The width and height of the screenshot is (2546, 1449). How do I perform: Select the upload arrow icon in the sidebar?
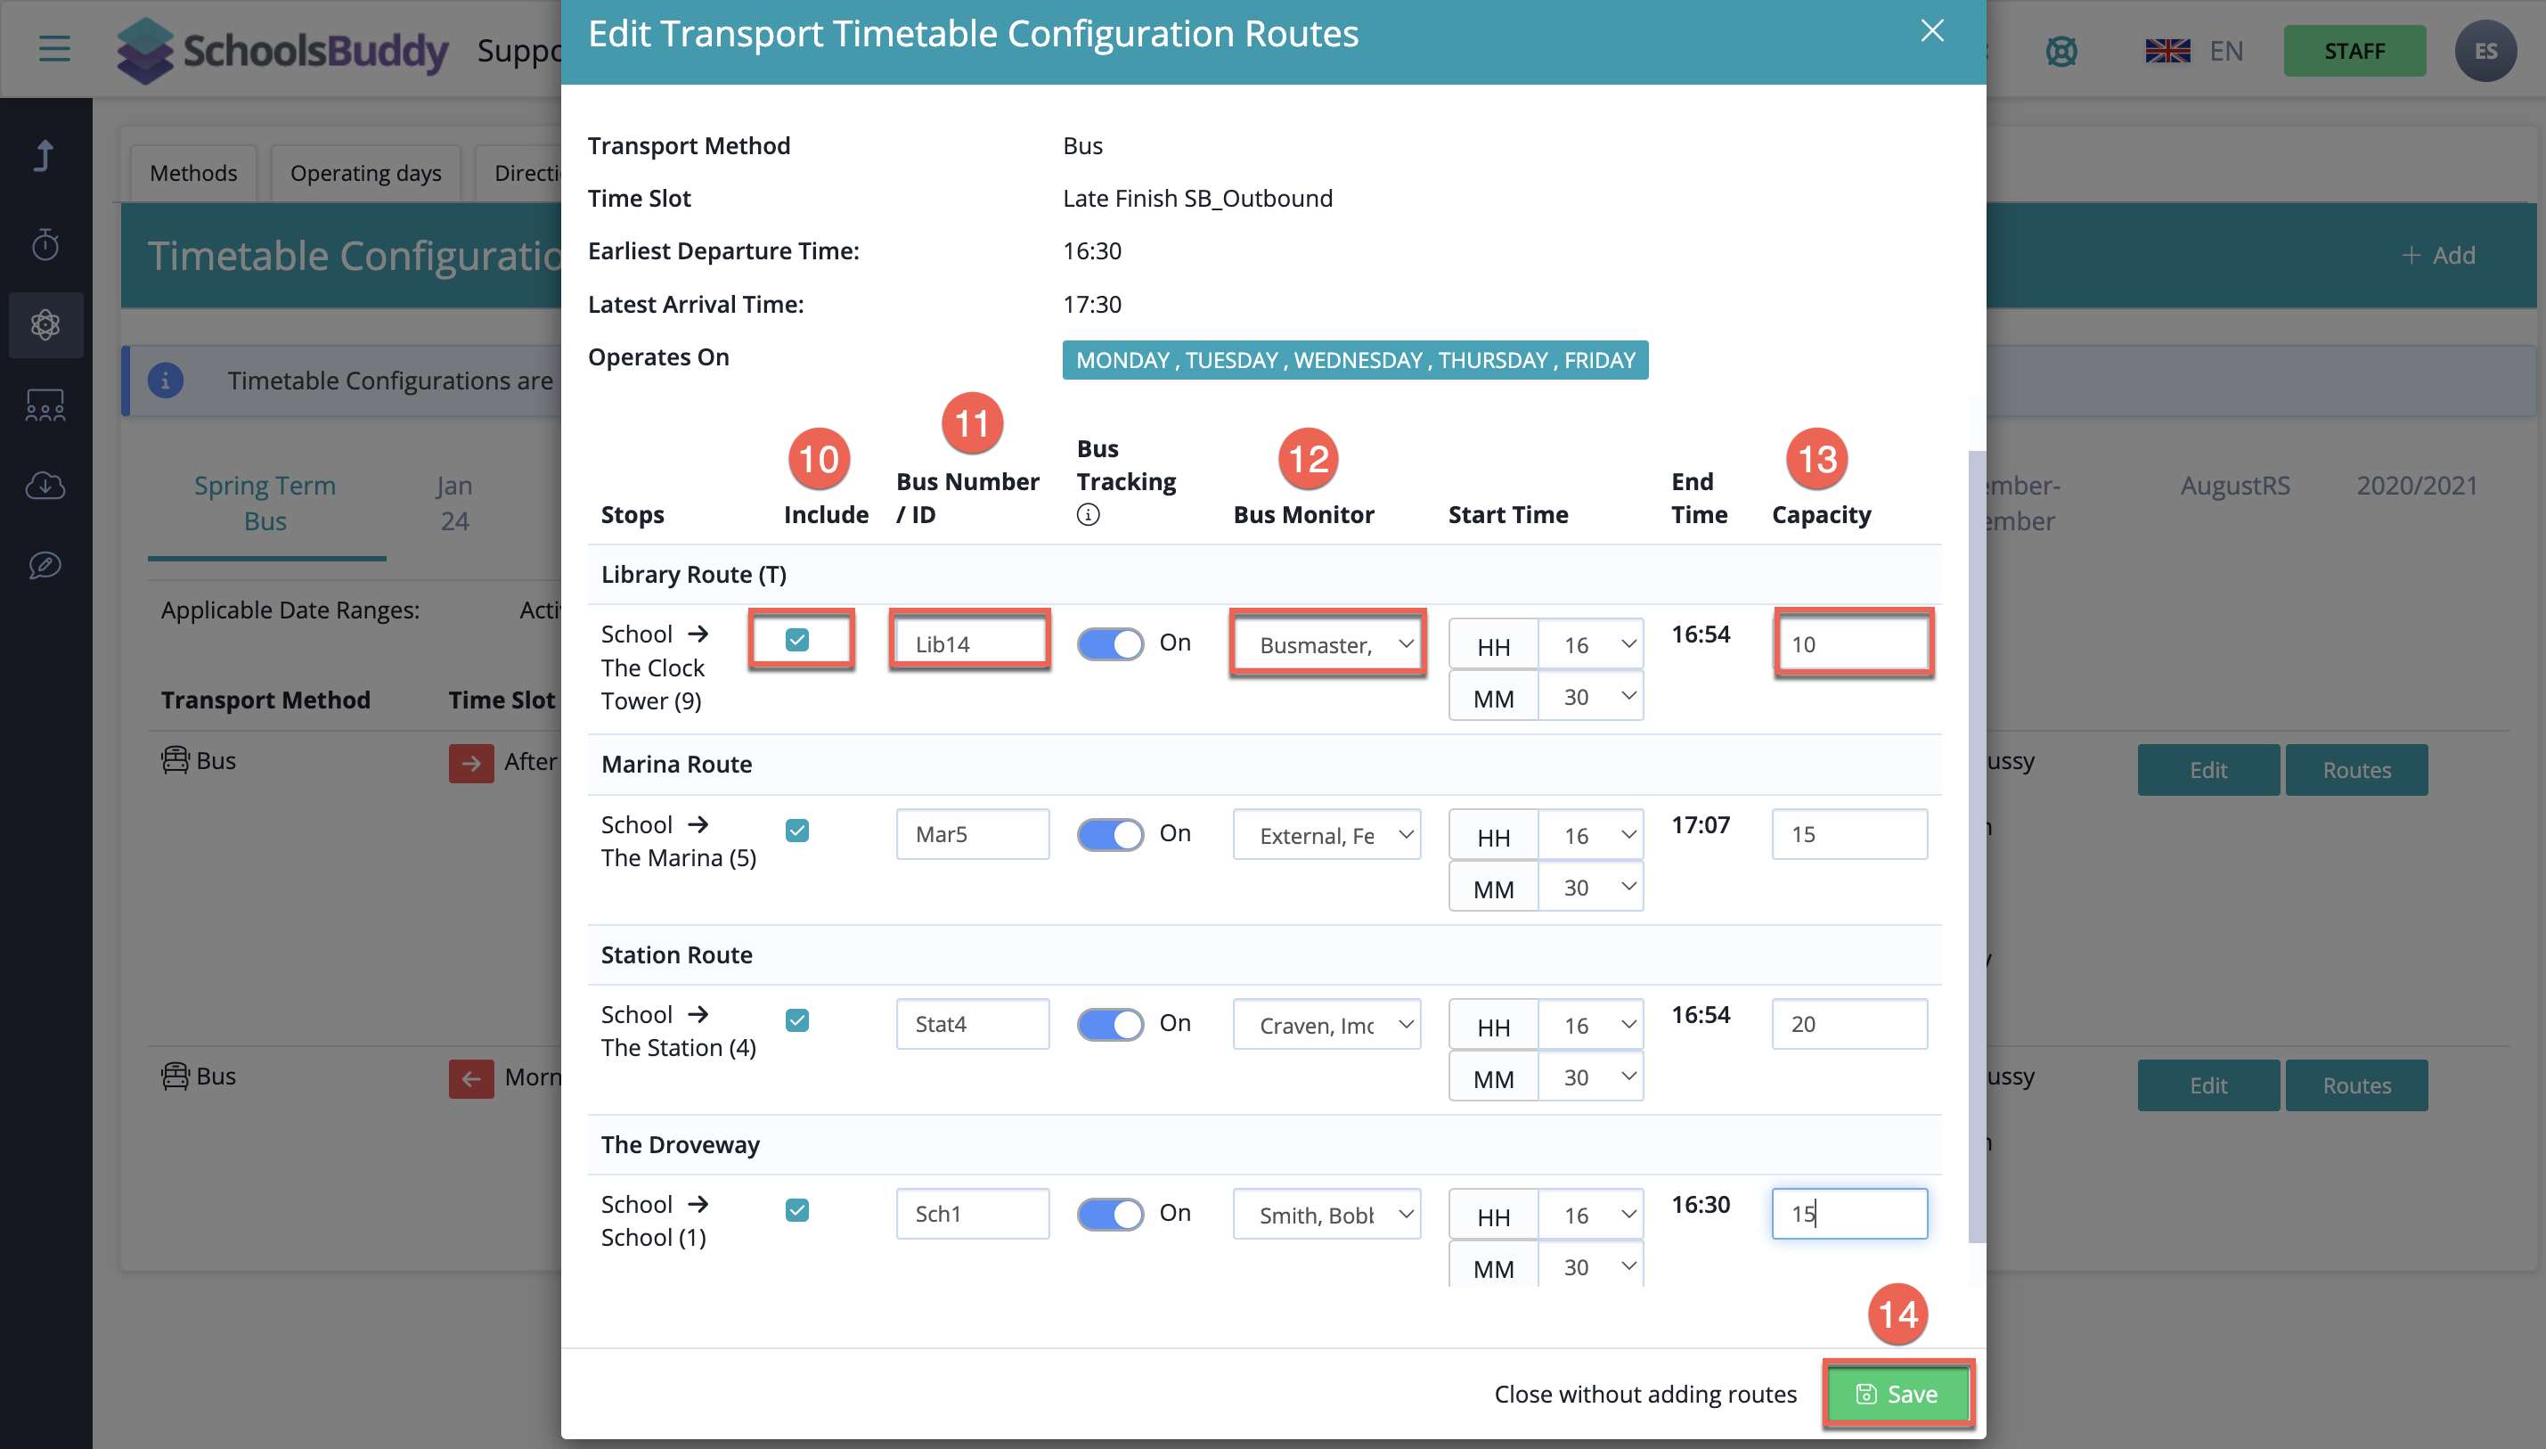click(45, 155)
